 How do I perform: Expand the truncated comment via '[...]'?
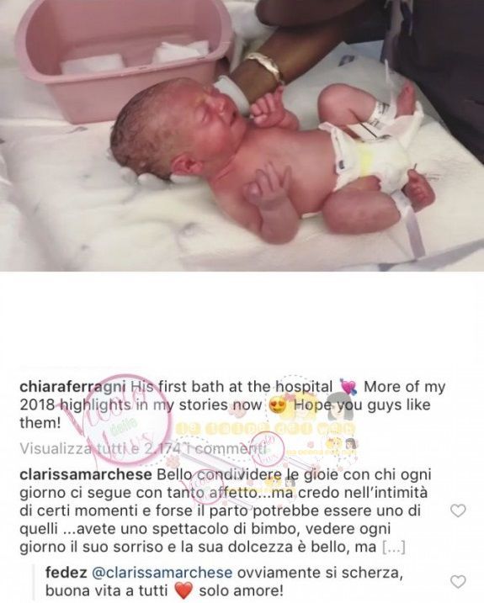394,547
